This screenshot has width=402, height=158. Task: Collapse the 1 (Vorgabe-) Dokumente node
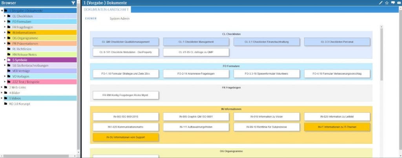tap(2, 11)
